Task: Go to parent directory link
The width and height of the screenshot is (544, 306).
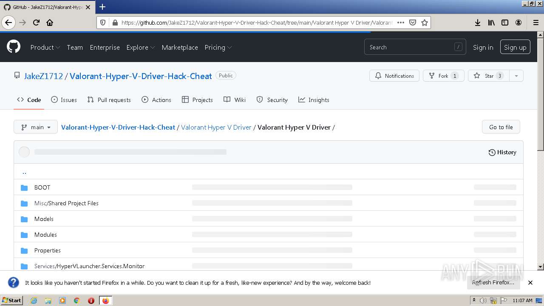Action: [24, 172]
